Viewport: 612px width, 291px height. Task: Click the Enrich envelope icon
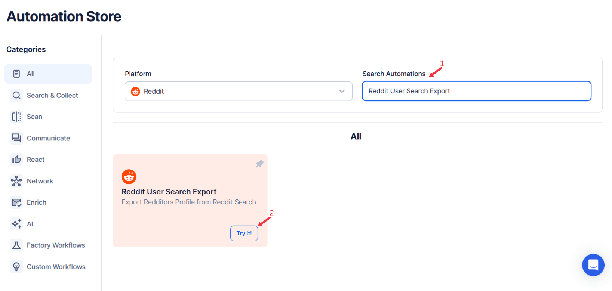[16, 202]
